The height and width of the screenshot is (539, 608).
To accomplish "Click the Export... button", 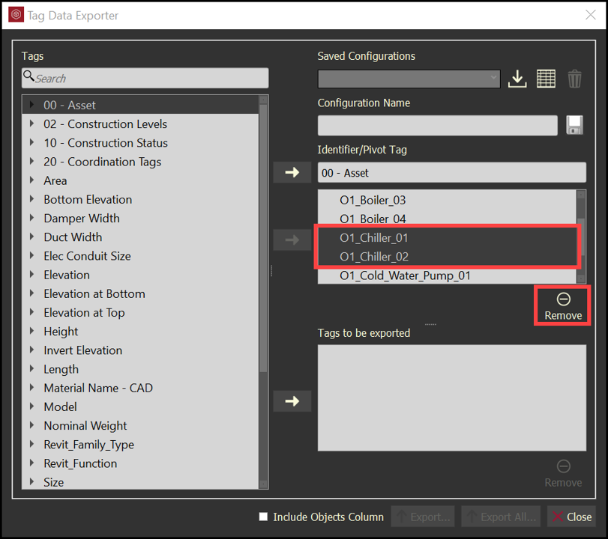I will point(422,516).
